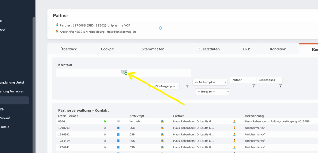This screenshot has width=318, height=153.
Task: Click 'Unipharma vof' in row 1286542
Action: pos(255,135)
